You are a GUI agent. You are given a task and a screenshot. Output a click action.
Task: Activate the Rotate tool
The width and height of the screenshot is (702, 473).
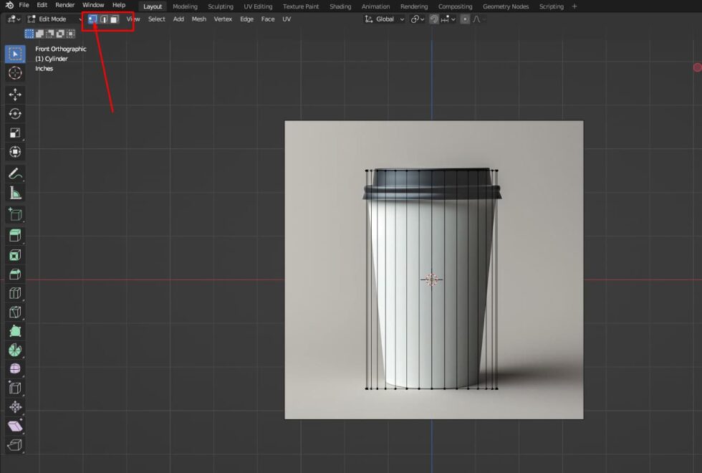click(x=16, y=113)
